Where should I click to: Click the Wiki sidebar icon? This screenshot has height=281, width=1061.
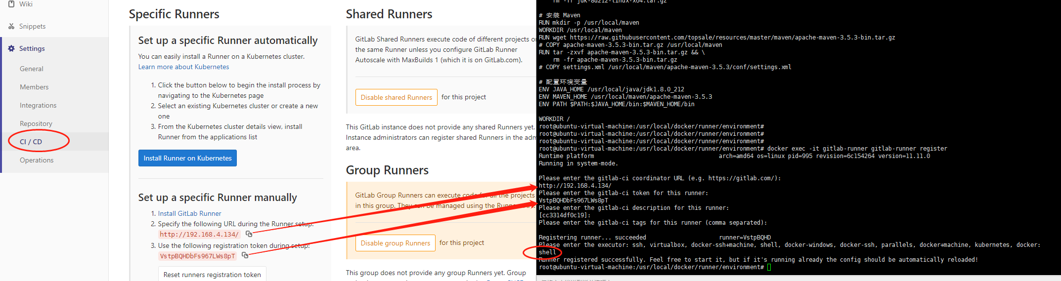click(x=11, y=4)
